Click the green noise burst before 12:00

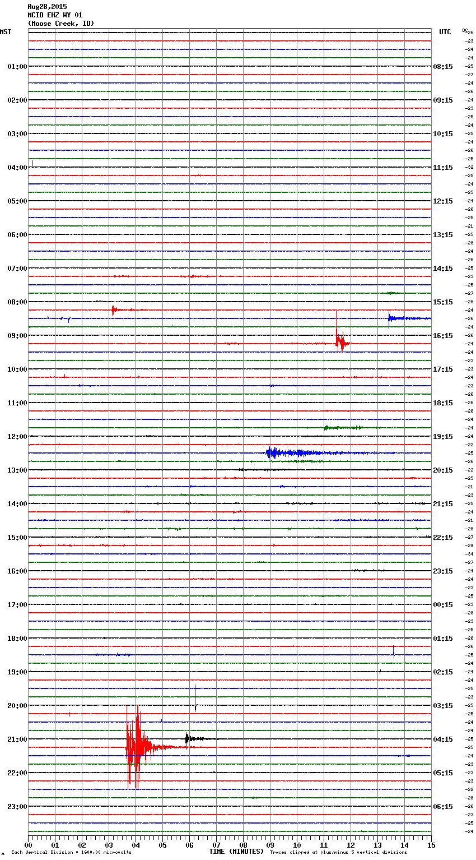click(x=344, y=428)
